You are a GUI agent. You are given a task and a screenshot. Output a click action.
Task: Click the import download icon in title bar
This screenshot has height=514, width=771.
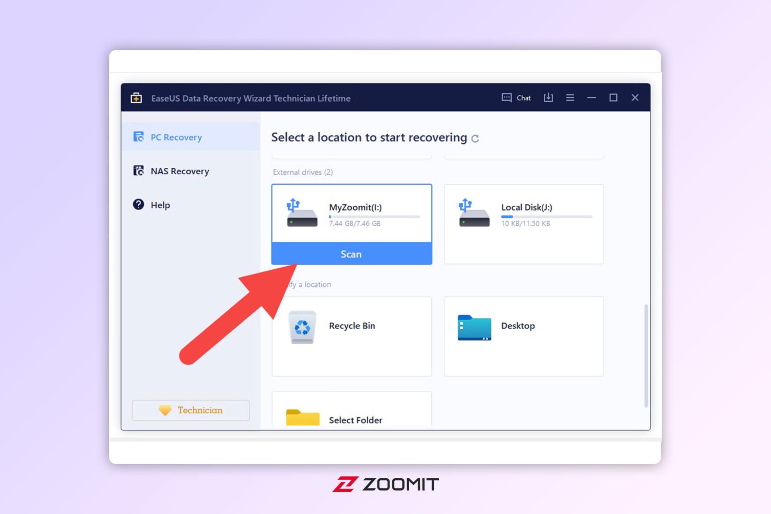click(548, 98)
